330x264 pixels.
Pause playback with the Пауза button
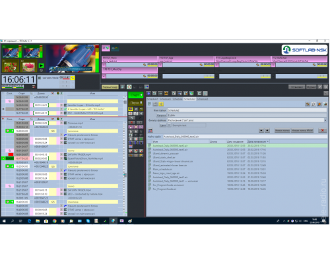[x=136, y=102]
